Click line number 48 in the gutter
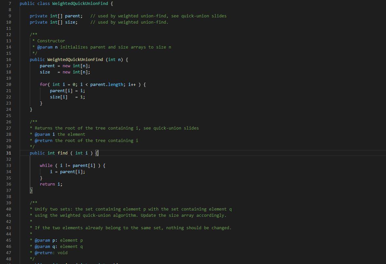The height and width of the screenshot is (264, 386). (9, 259)
